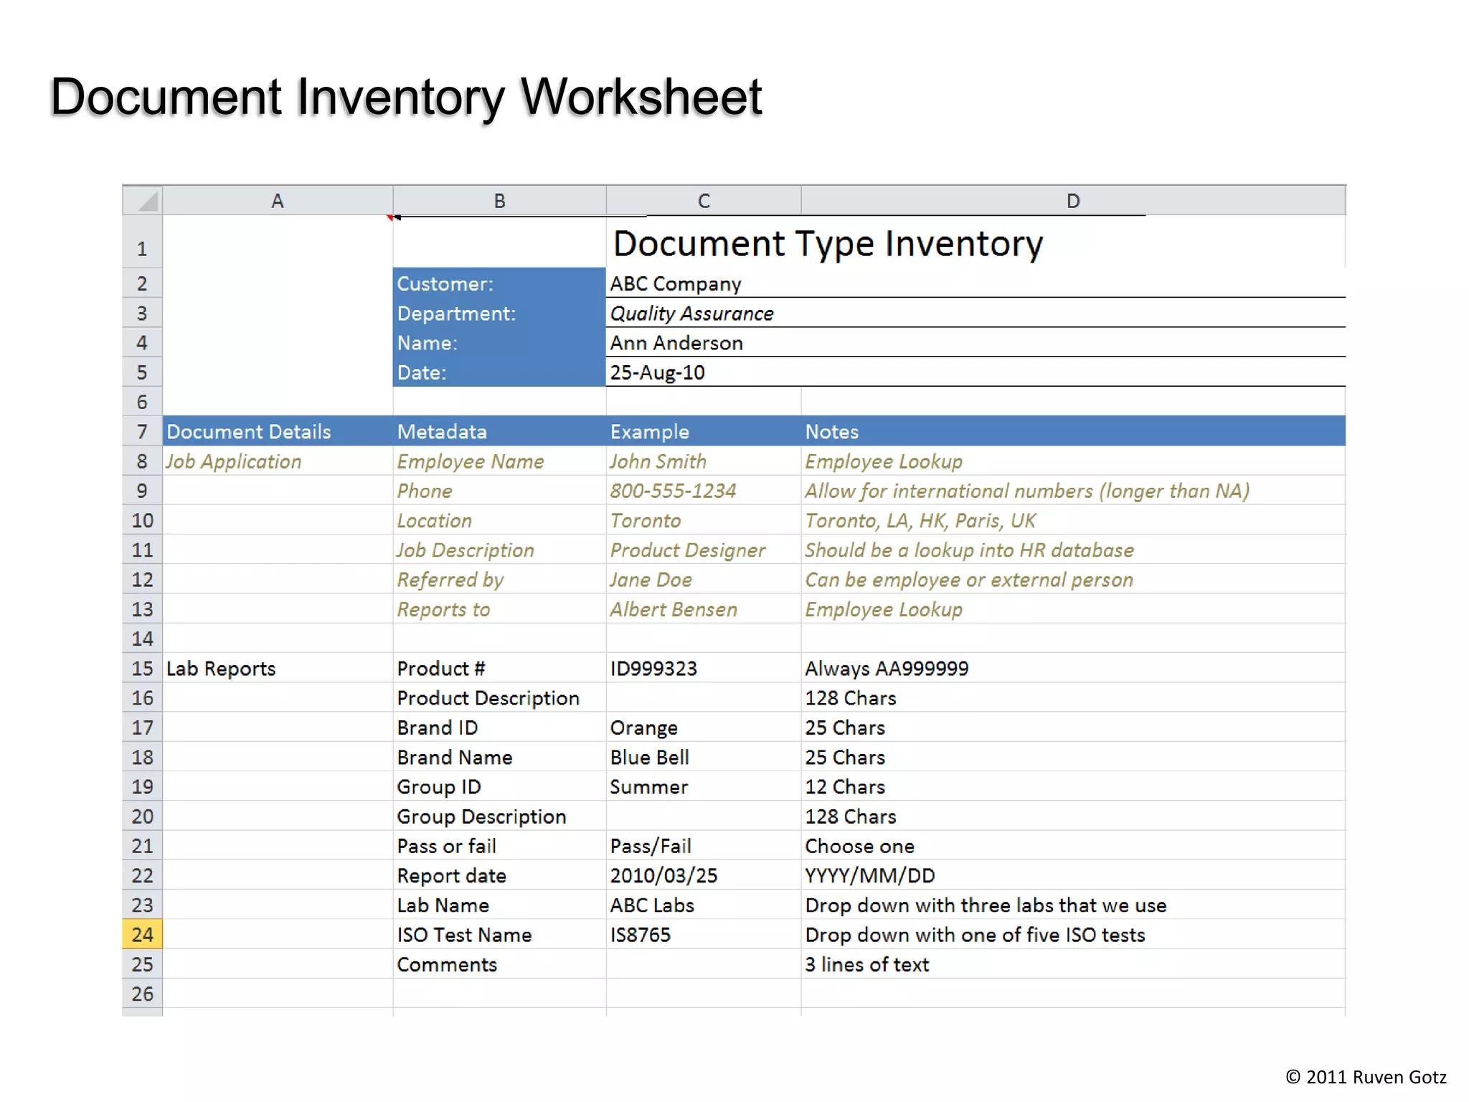
Task: Click the 'Job Application' cell
Action: click(278, 461)
